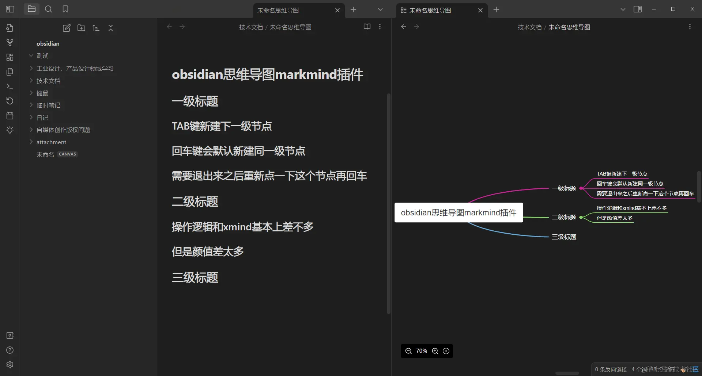Open left pane tab list dropdown
The height and width of the screenshot is (376, 702).
380,10
